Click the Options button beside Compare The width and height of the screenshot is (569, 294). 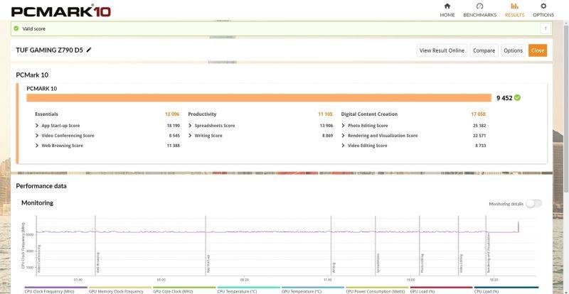[x=513, y=50]
